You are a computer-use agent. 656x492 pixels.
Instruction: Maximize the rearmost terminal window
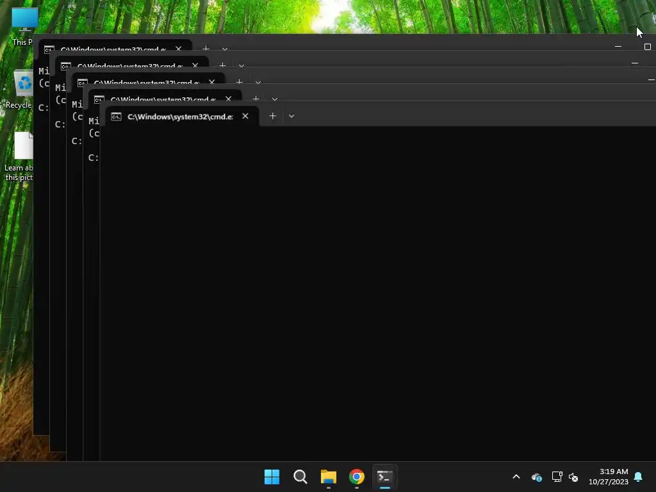[648, 46]
